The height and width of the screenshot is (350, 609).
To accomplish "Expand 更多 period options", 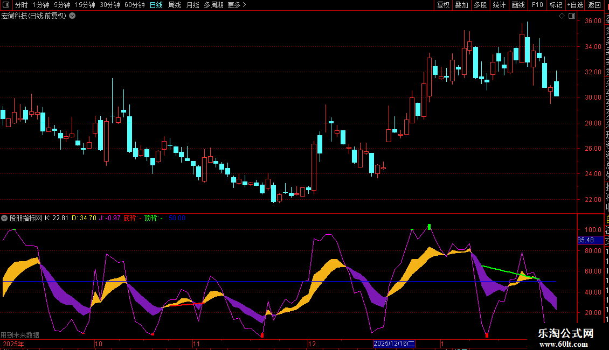I will point(237,5).
